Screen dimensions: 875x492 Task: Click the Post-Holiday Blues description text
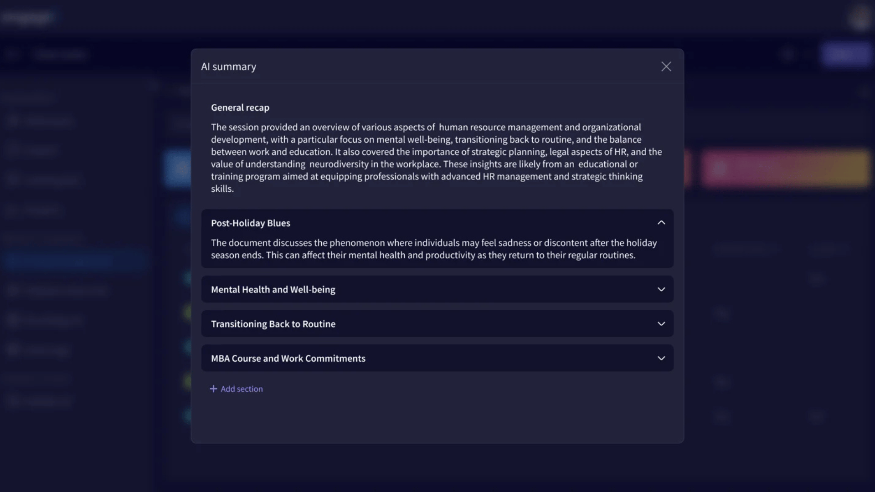tap(433, 249)
